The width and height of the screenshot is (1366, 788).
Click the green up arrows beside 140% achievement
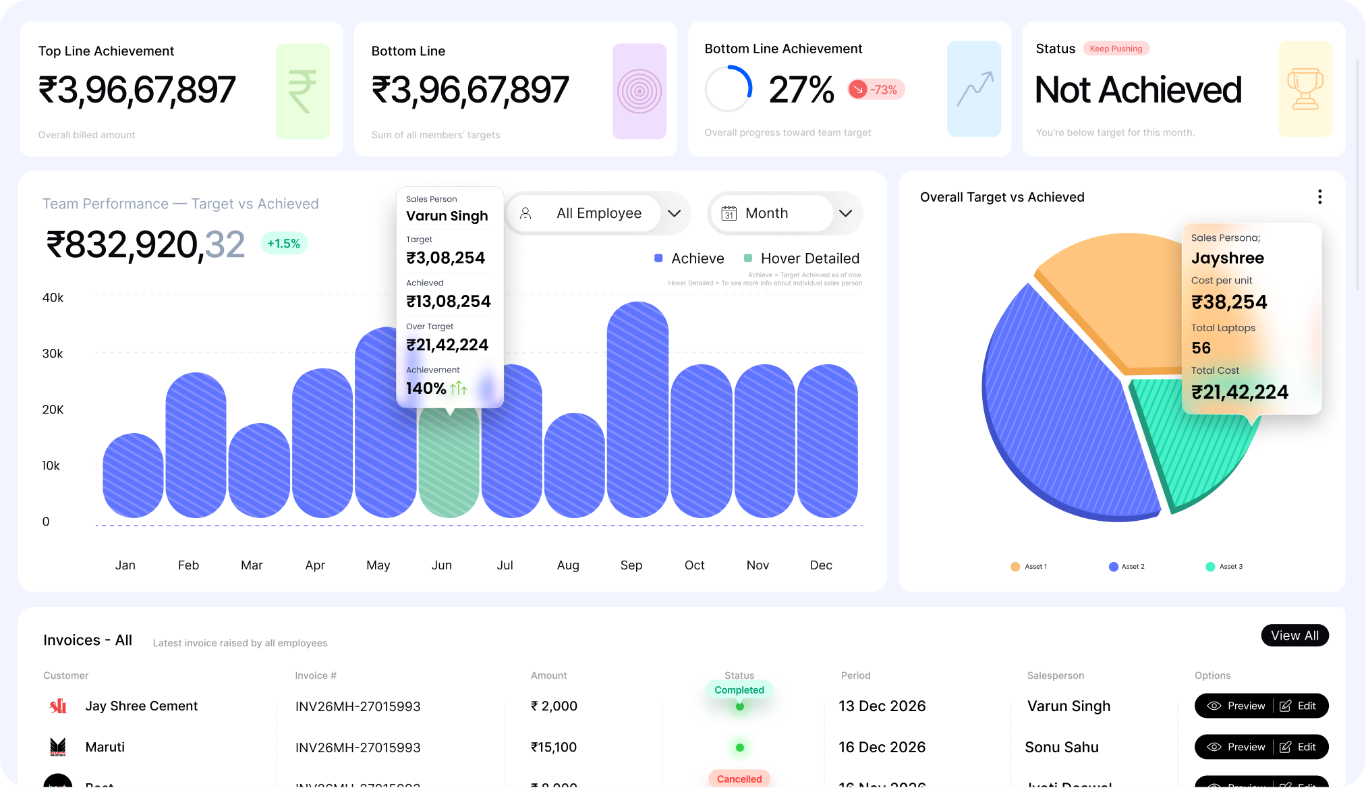[459, 388]
